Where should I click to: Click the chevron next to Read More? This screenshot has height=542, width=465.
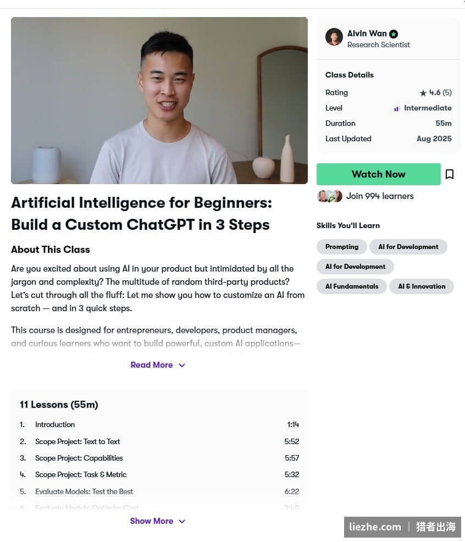[x=182, y=366]
